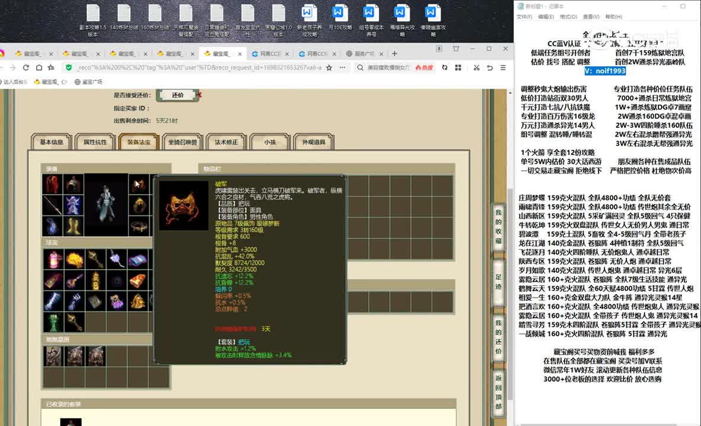701x426 pixels.
Task: Click the red robe equipment icon
Action: click(x=52, y=184)
